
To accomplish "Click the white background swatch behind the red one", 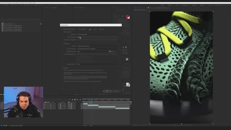I will pos(129,18).
